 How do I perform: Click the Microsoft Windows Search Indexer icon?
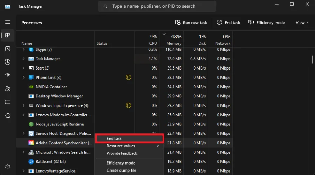[x=31, y=152]
